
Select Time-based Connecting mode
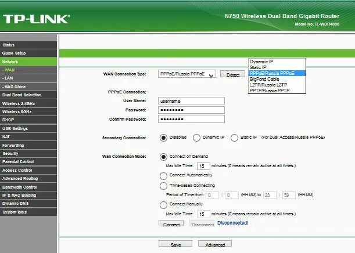pos(163,186)
